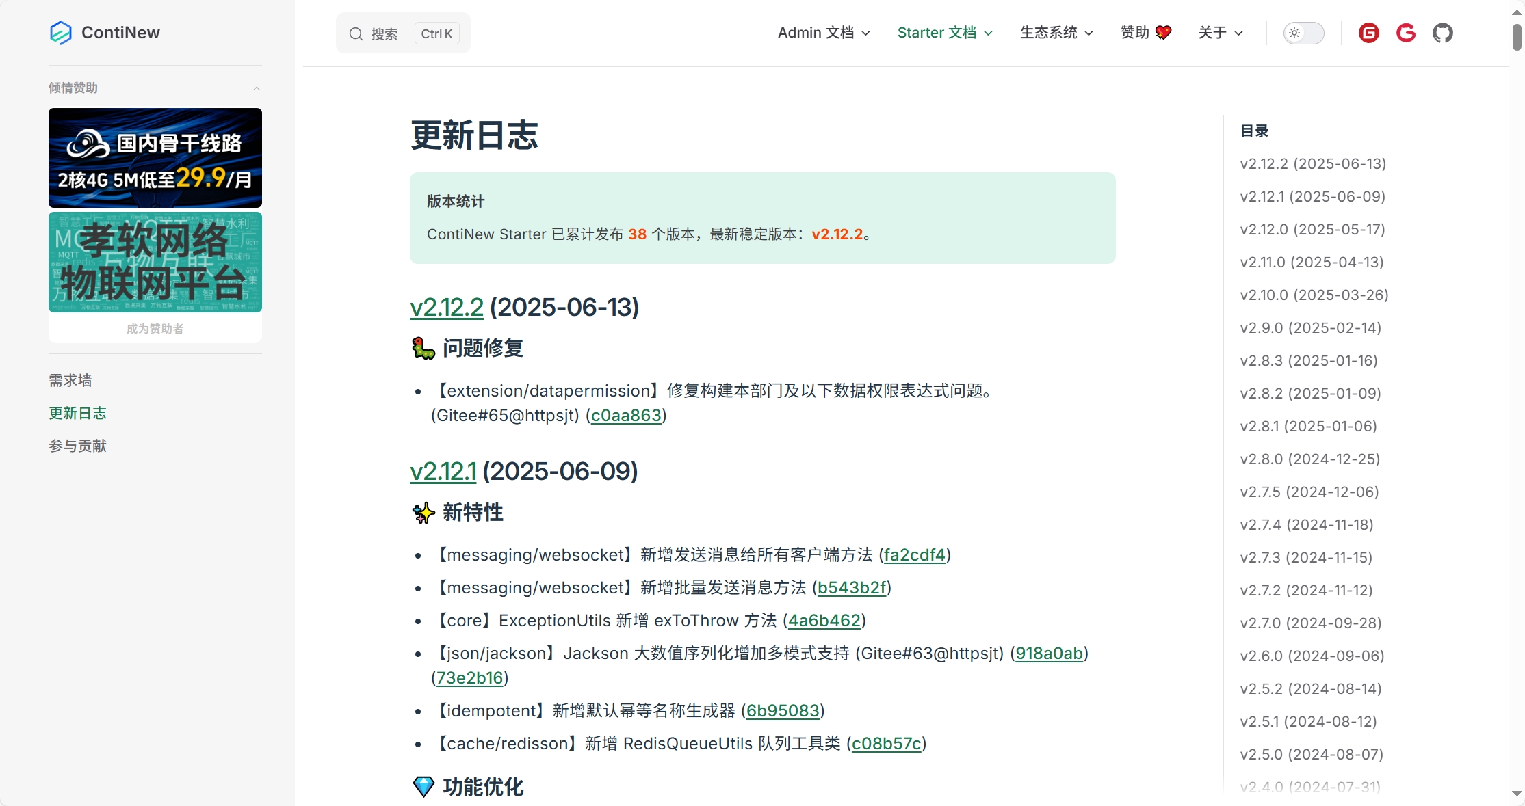The width and height of the screenshot is (1525, 806).
Task: Click the ContiNew brand name text
Action: coord(120,33)
